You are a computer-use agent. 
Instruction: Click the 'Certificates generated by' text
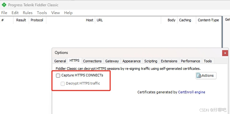(x=157, y=92)
